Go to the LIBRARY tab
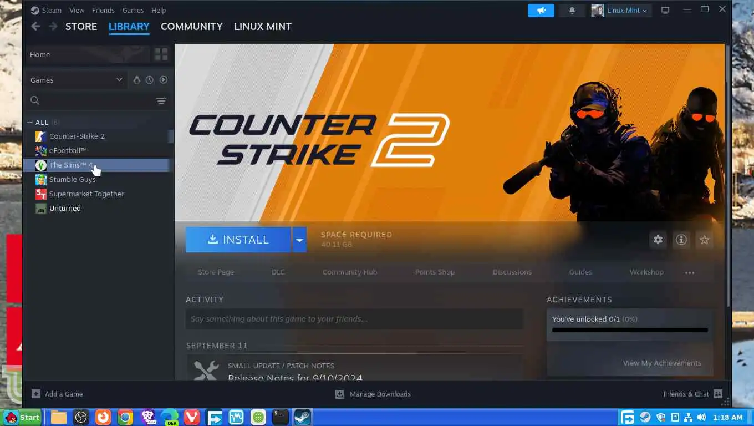Image resolution: width=754 pixels, height=426 pixels. click(129, 26)
